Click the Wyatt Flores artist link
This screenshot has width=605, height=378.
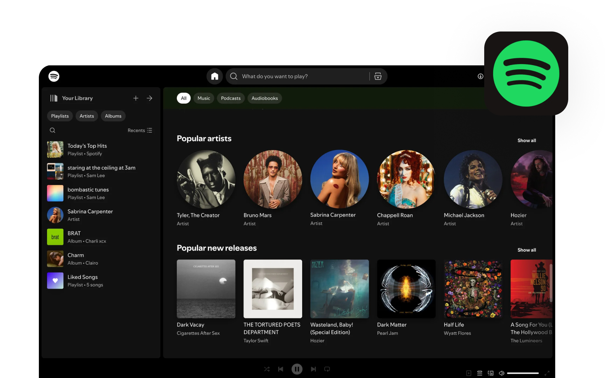tap(457, 333)
